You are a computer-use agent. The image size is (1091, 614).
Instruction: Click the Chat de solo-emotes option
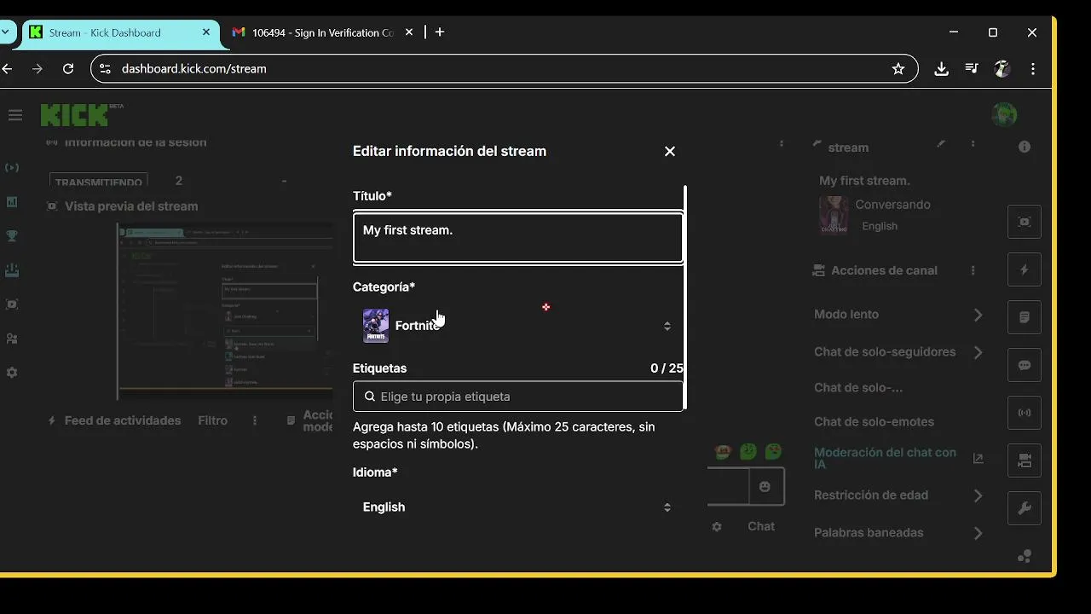coord(874,421)
